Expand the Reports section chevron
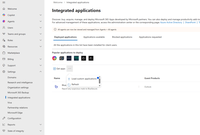This screenshot has height=135, width=200. (41, 124)
